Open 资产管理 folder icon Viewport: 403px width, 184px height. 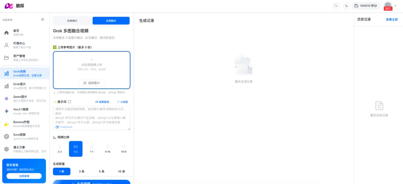pyautogui.click(x=7, y=58)
